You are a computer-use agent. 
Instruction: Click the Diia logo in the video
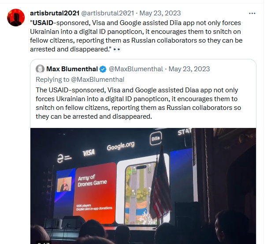[156, 138]
